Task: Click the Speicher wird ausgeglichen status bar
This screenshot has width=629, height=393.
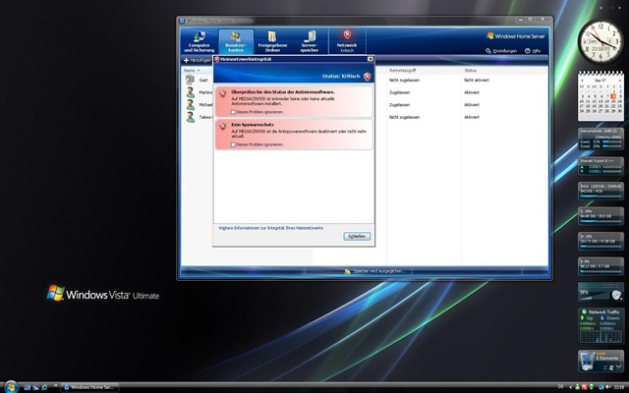Action: coord(375,271)
